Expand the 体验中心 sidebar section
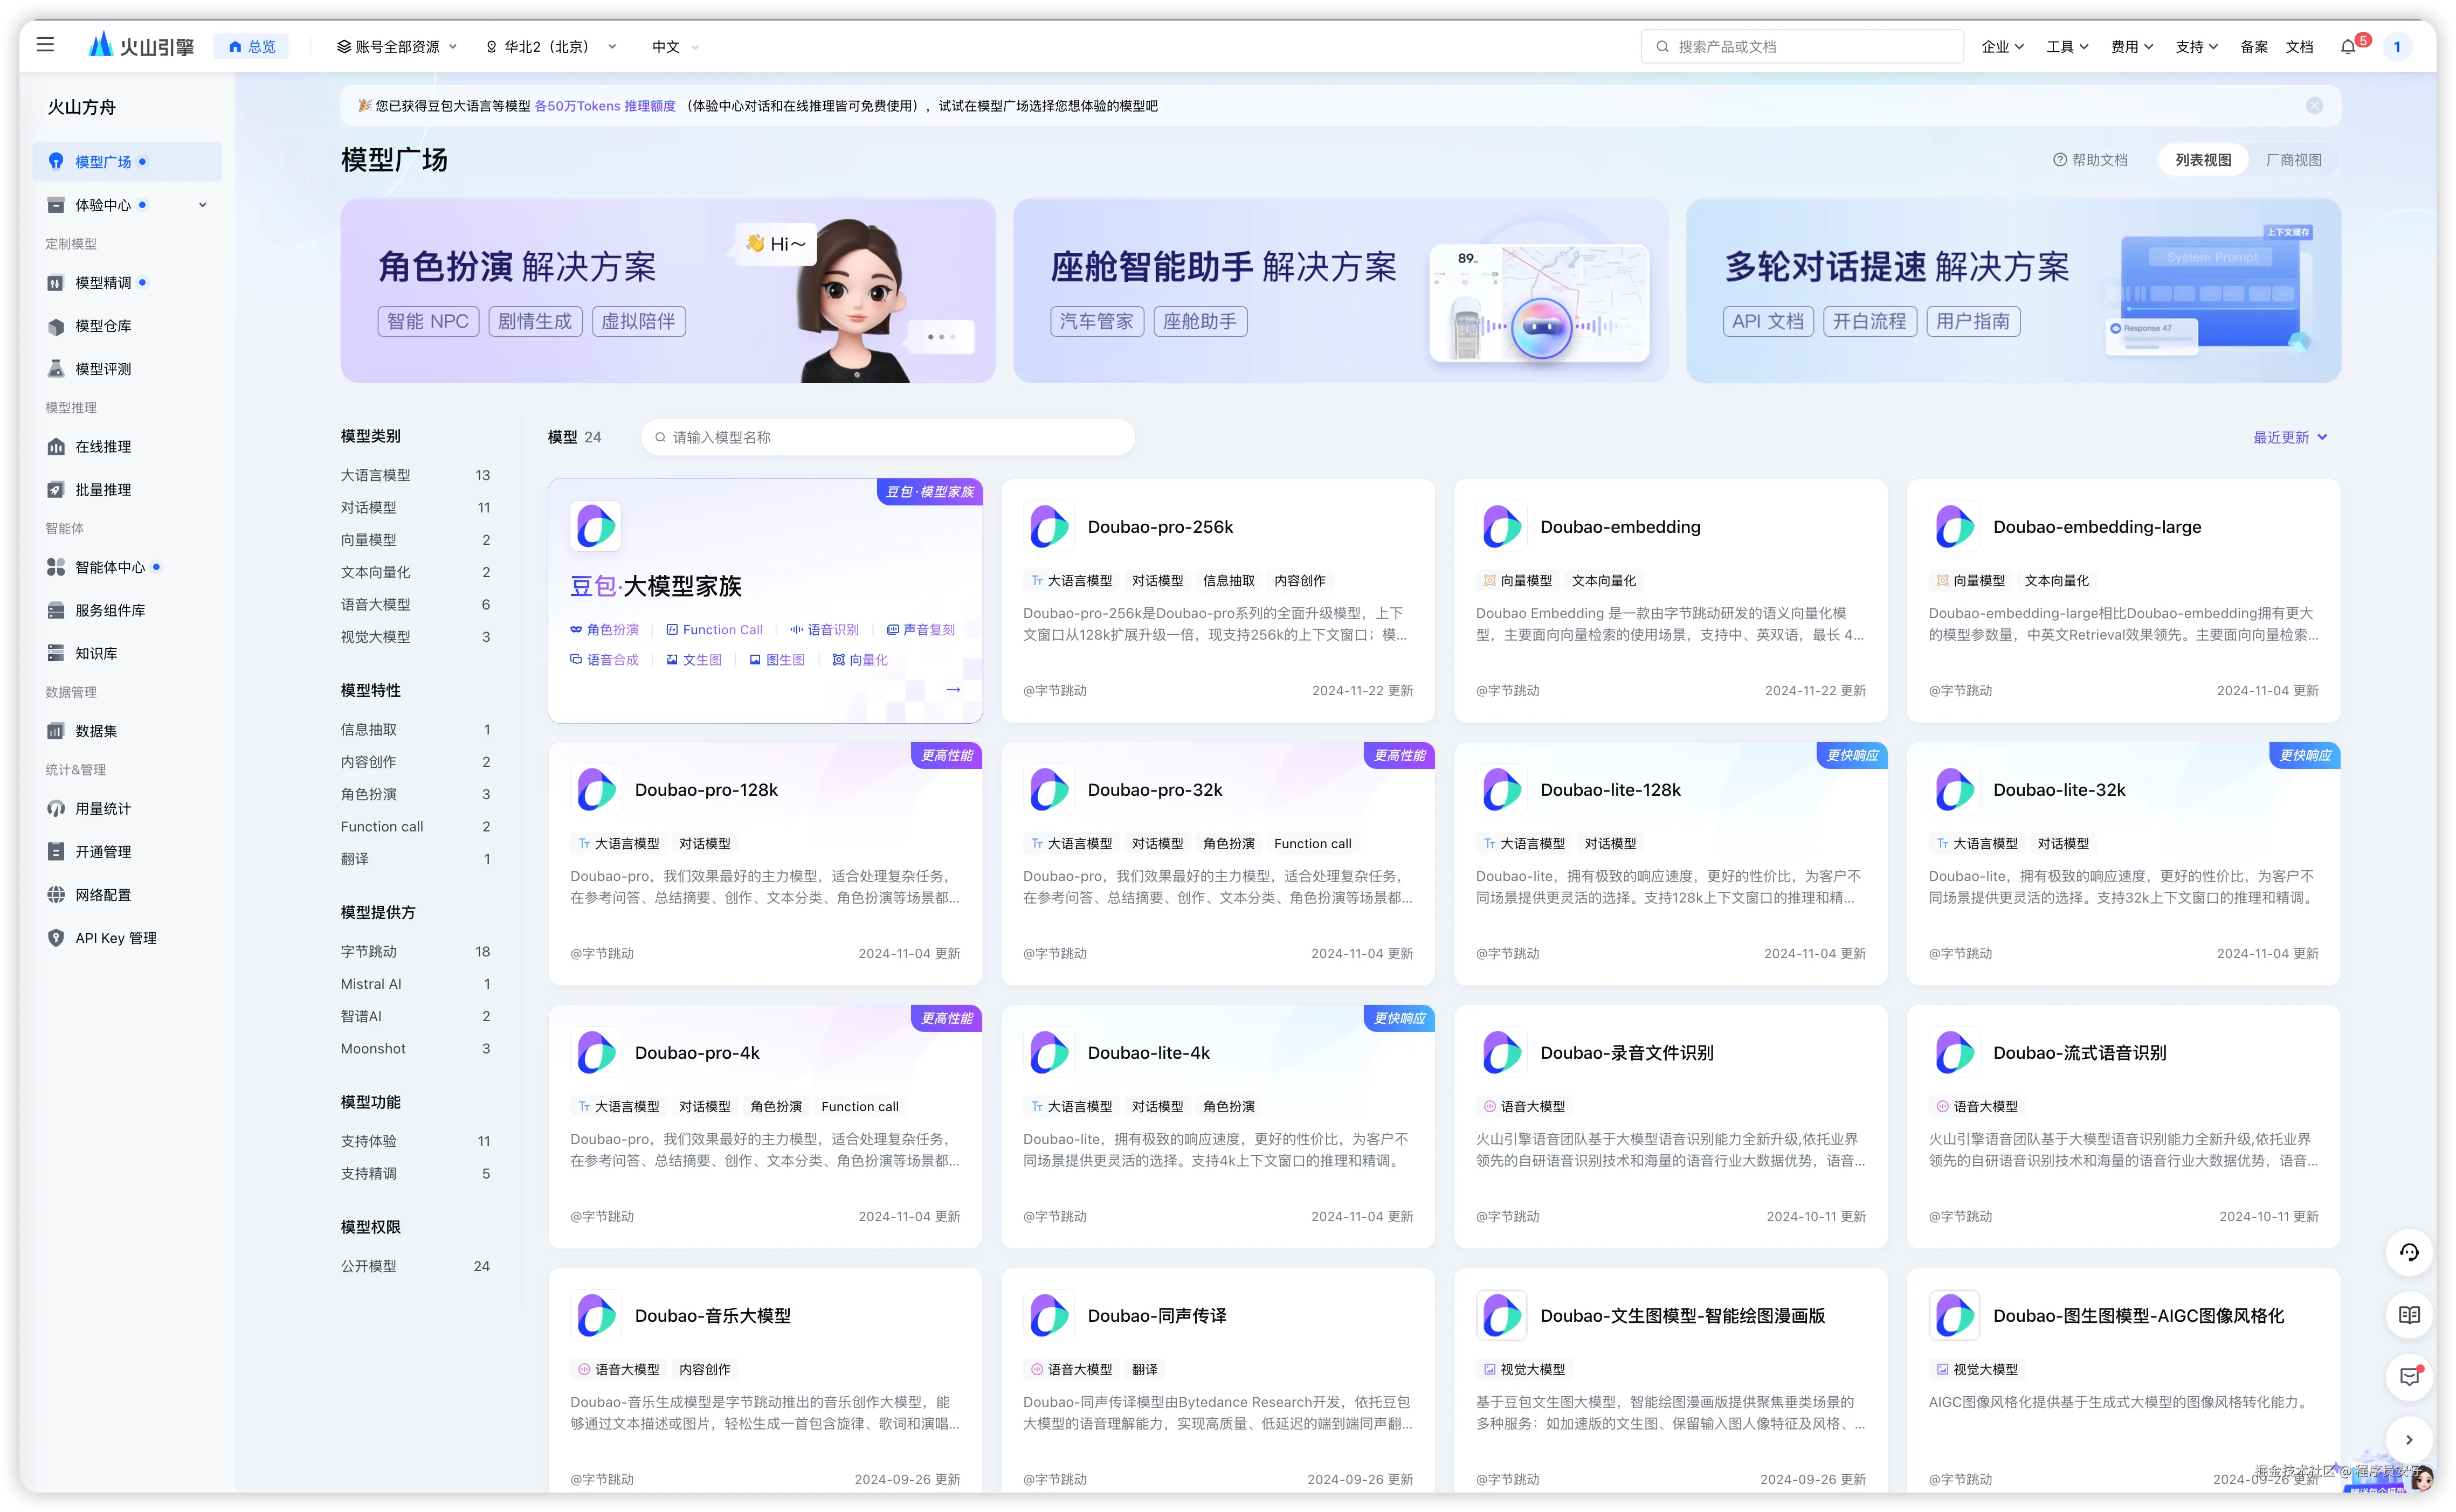 tap(203, 205)
